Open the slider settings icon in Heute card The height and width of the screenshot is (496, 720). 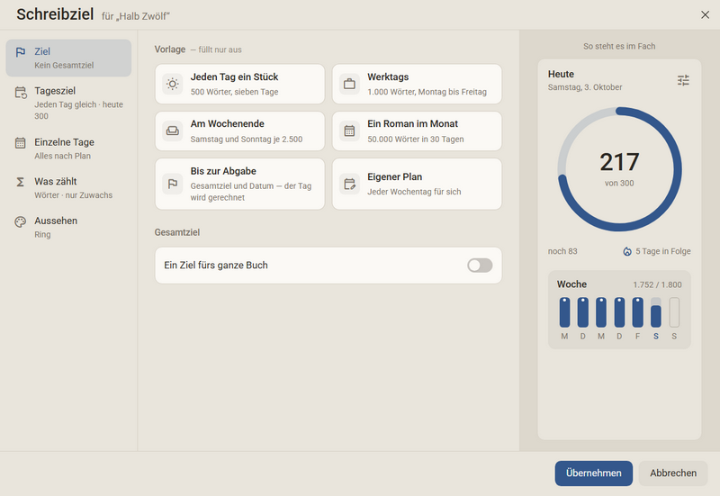683,80
